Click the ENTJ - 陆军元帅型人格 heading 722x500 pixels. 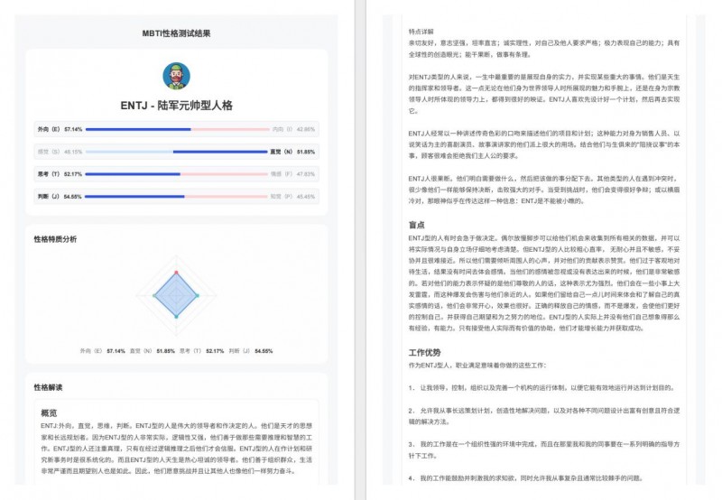(x=176, y=105)
